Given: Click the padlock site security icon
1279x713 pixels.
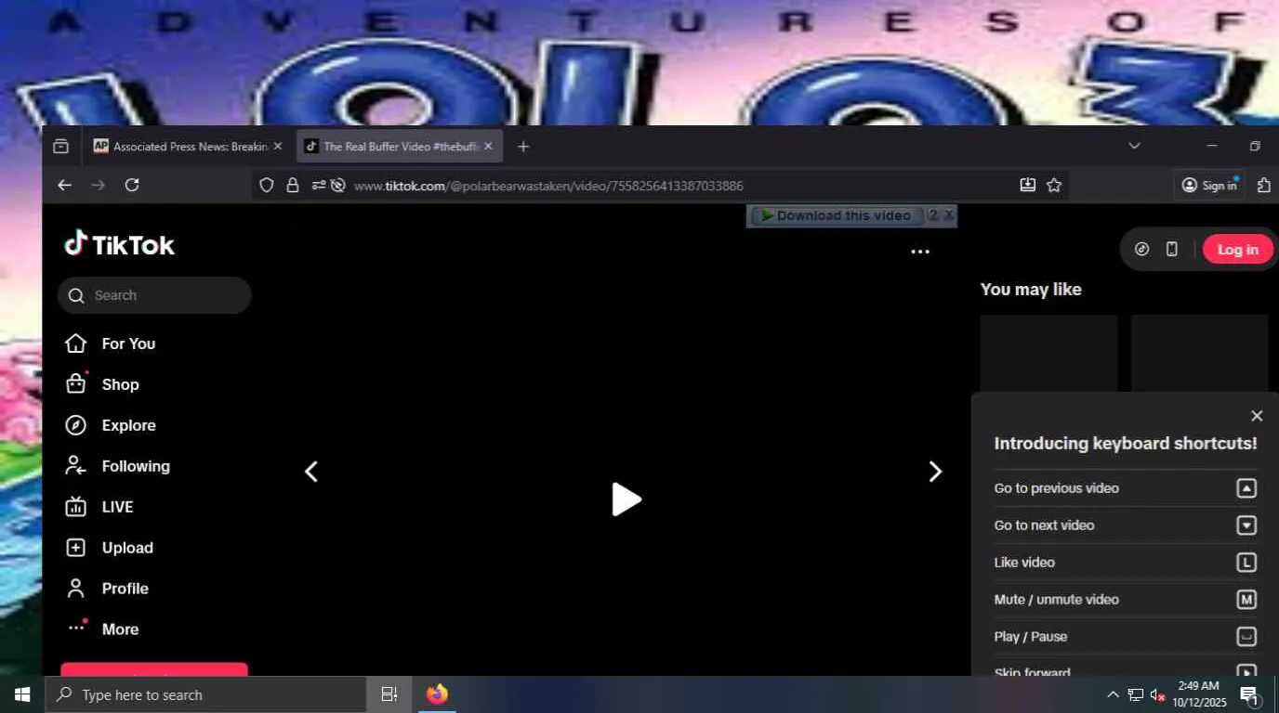Looking at the screenshot, I should 293,186.
